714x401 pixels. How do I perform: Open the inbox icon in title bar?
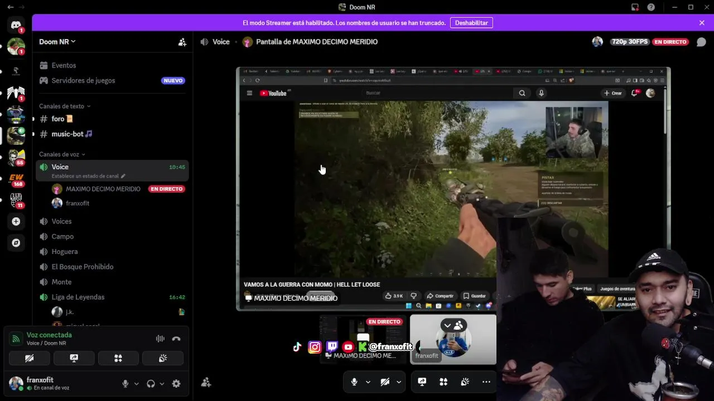(635, 7)
